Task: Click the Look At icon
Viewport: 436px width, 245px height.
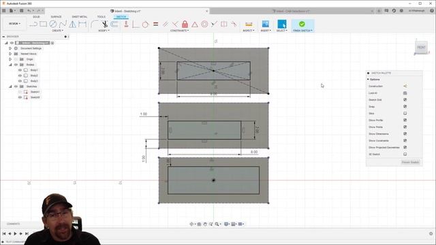Action: [x=405, y=93]
